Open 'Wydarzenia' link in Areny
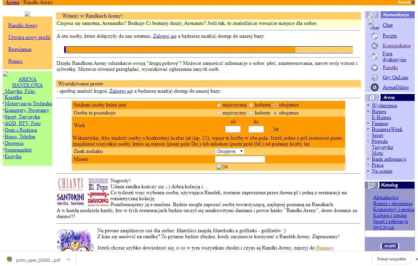Screen dimensions: 418x266 (x=384, y=106)
